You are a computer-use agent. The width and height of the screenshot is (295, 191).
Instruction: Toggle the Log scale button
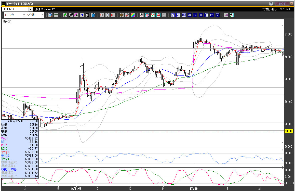coord(226,15)
